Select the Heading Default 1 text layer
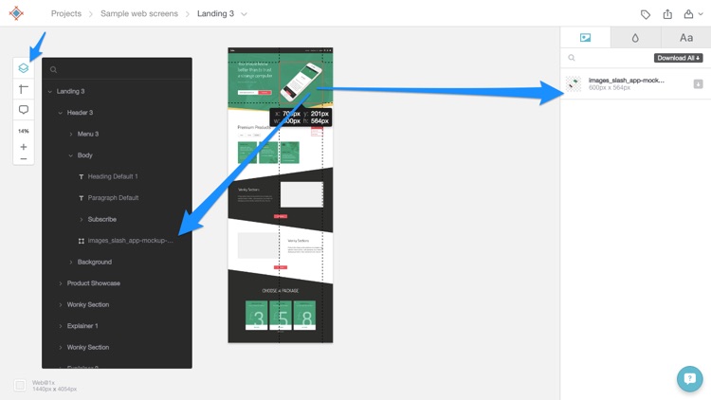The height and width of the screenshot is (400, 711). point(113,176)
